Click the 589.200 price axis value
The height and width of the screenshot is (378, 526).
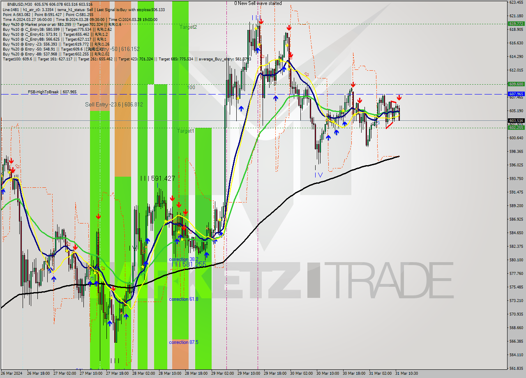click(x=516, y=206)
